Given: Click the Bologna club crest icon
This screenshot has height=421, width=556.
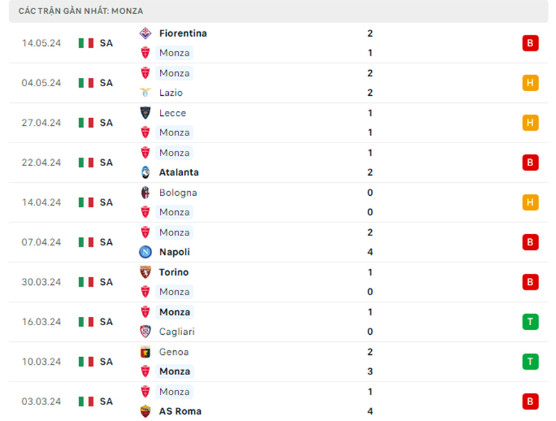Looking at the screenshot, I should click(146, 192).
